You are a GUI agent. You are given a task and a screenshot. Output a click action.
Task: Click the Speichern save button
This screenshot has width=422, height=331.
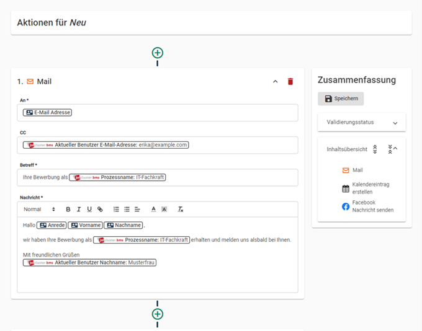(341, 99)
